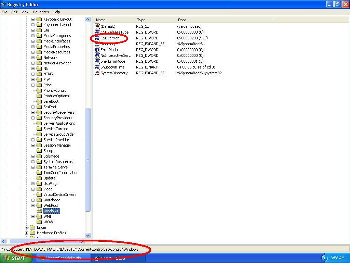Select the ProductOptions folder icon
Screen dimensions: 350x263
[x=39, y=96]
